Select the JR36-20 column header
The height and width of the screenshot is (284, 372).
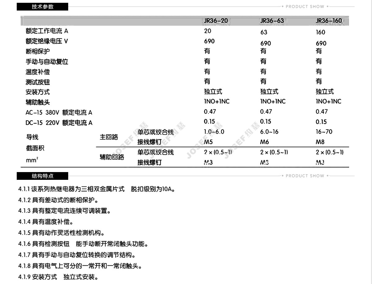click(x=216, y=21)
